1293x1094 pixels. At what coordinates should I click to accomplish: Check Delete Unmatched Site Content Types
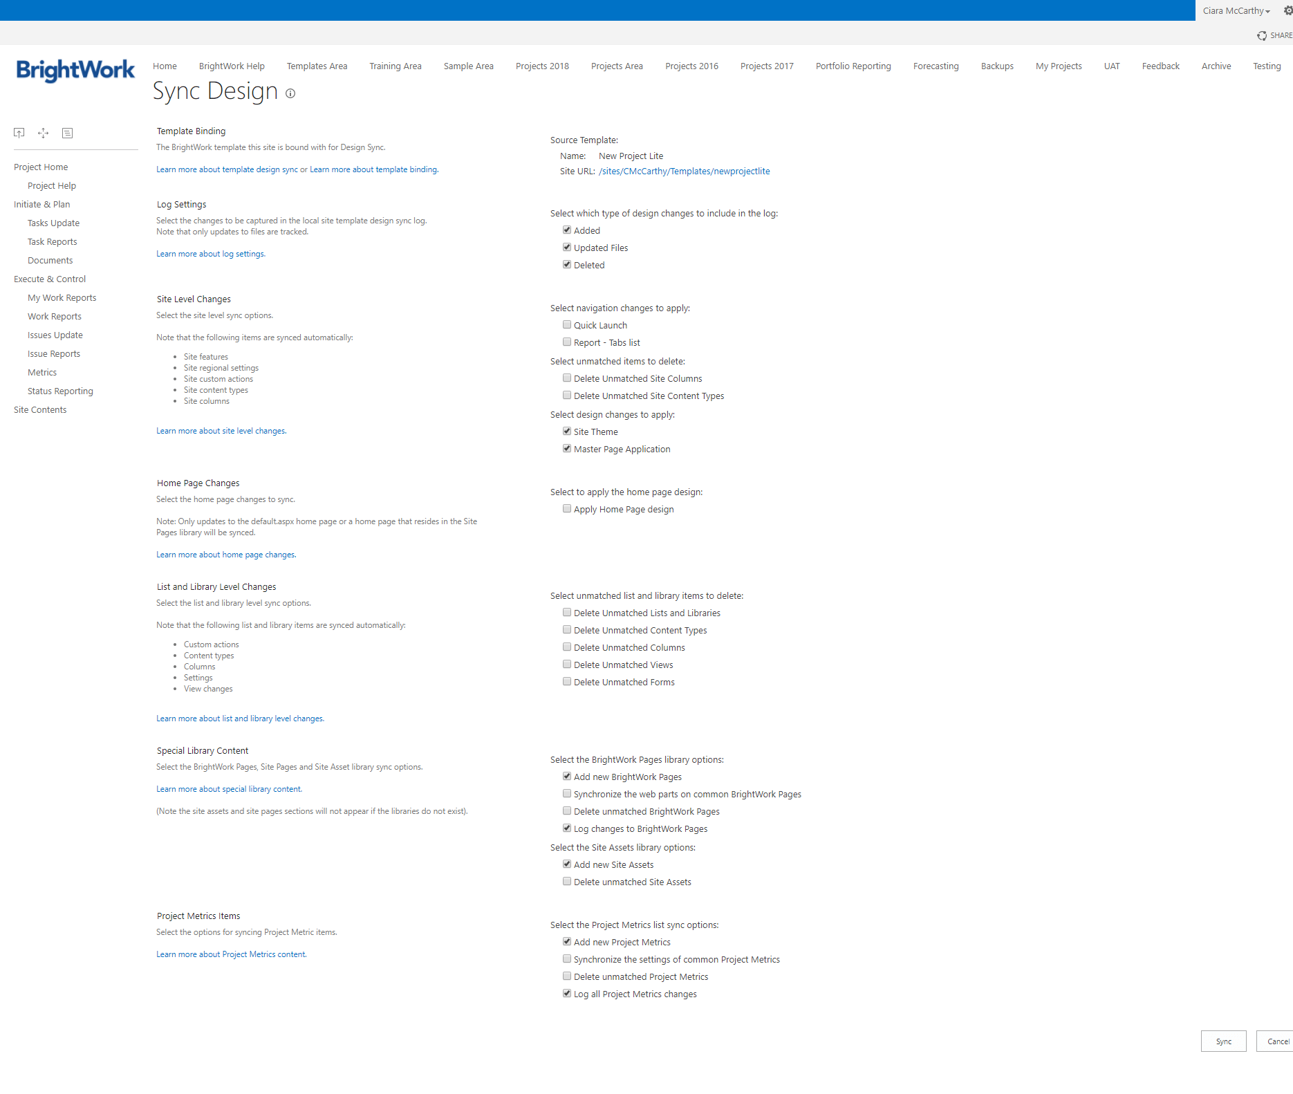(x=567, y=395)
